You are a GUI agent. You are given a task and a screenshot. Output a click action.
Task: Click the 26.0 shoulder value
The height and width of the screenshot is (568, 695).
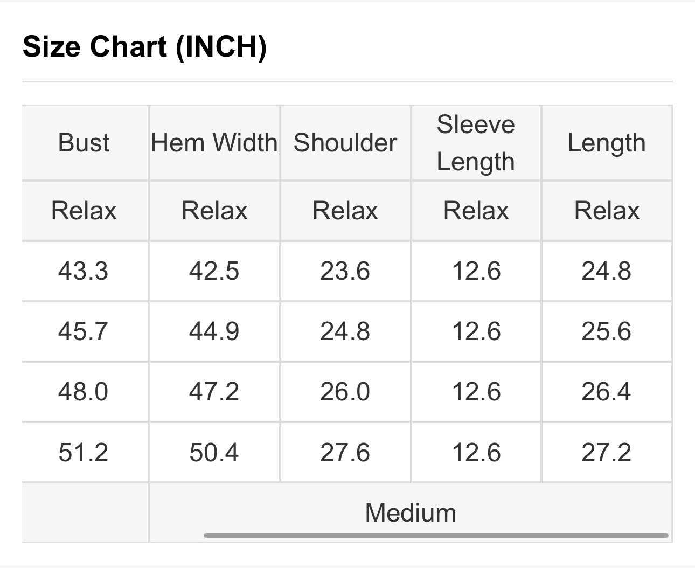tap(345, 391)
